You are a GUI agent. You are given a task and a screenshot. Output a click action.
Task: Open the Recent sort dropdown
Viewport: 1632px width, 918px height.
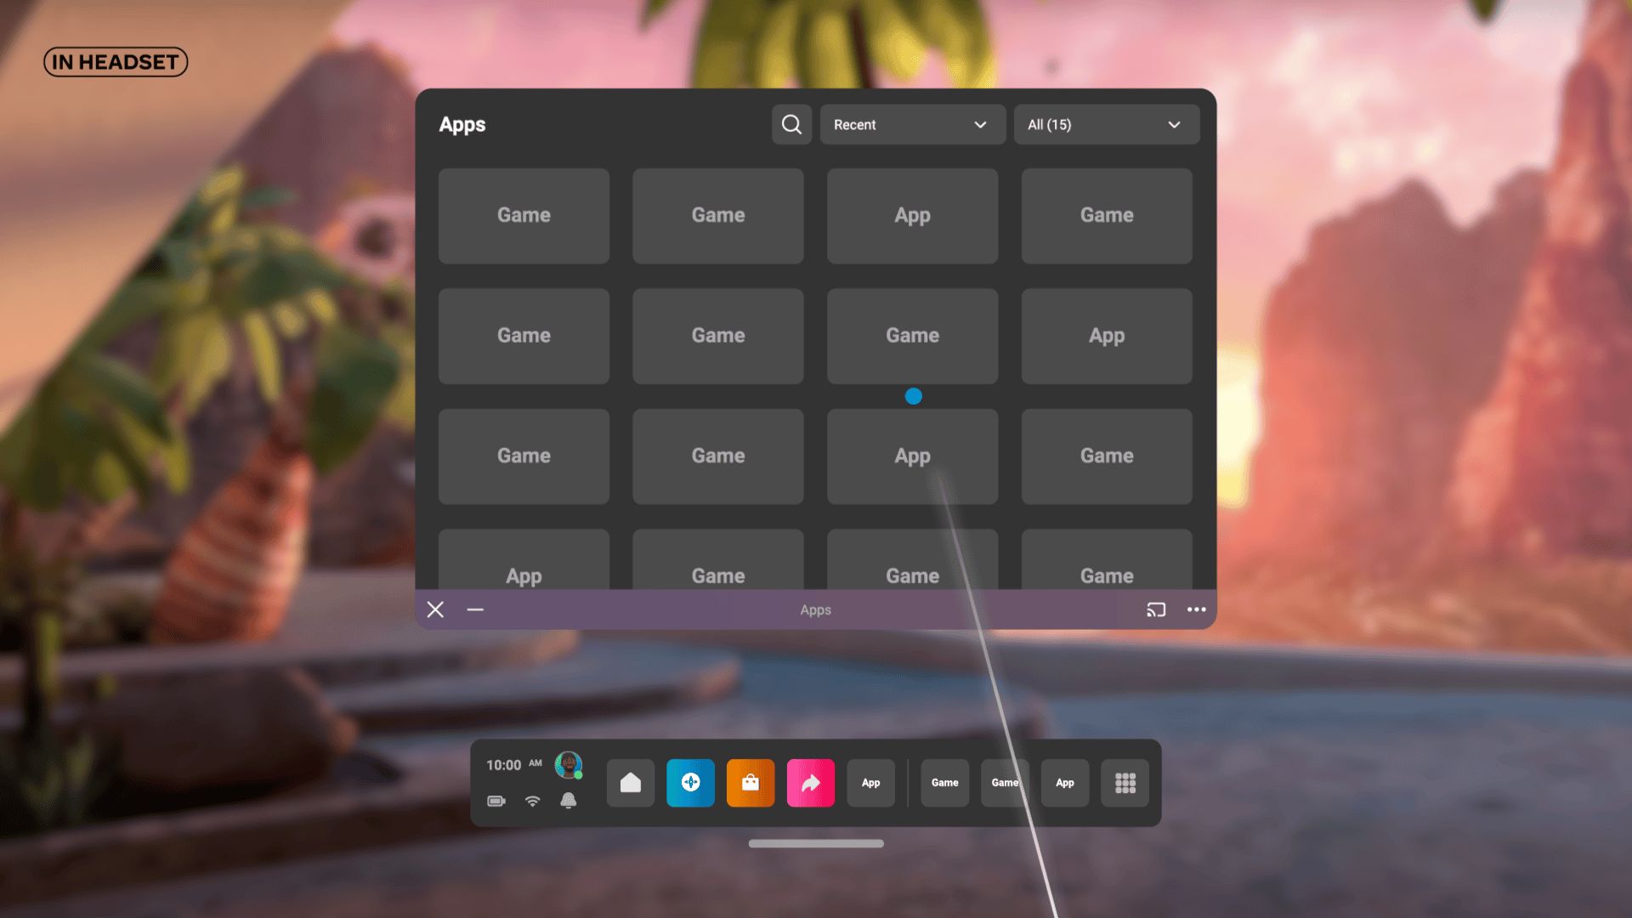(912, 125)
